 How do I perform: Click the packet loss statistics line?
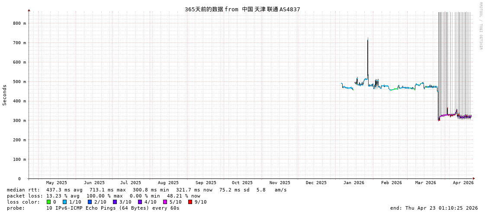pos(103,196)
